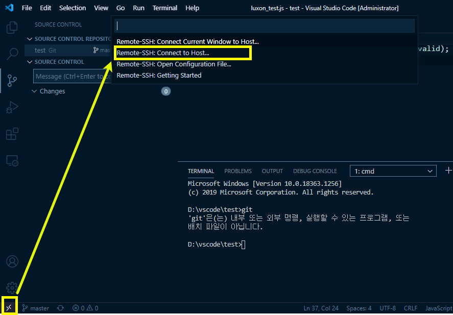453x315 pixels.
Task: Click the JavaScript language mode entry
Action: click(x=438, y=308)
